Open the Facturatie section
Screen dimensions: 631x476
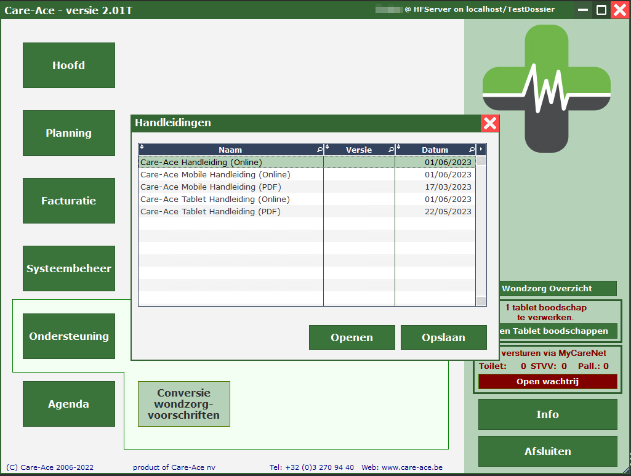coord(69,201)
